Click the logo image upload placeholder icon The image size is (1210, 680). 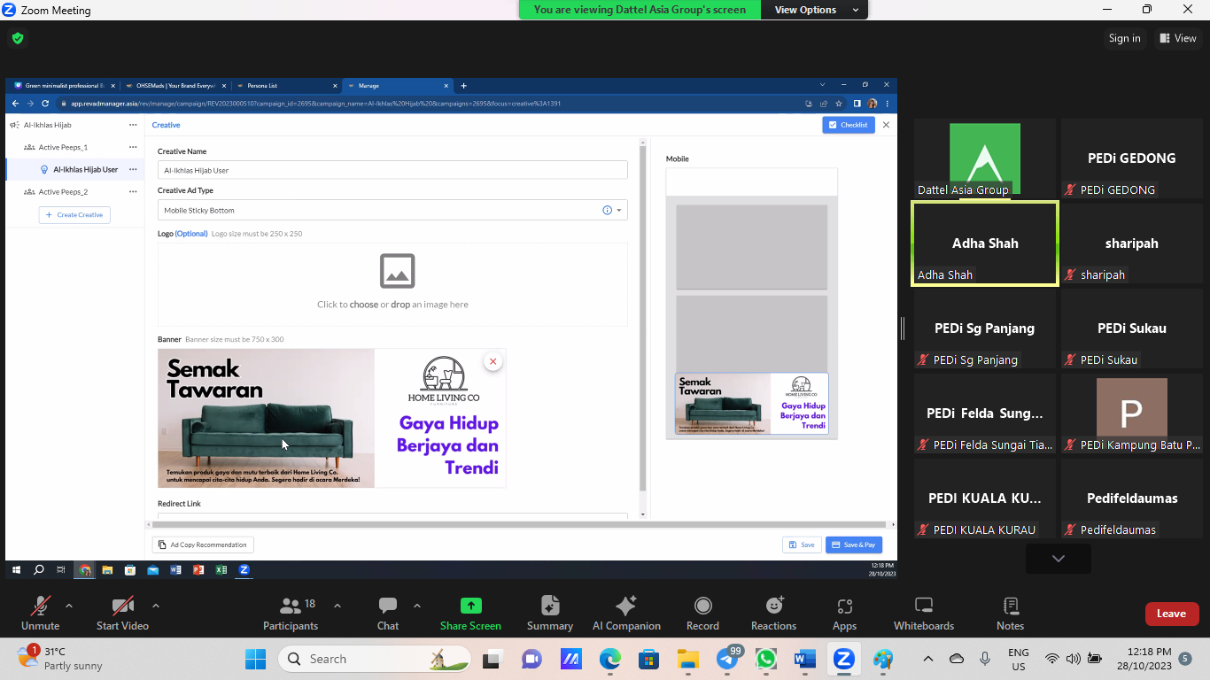[x=397, y=271]
